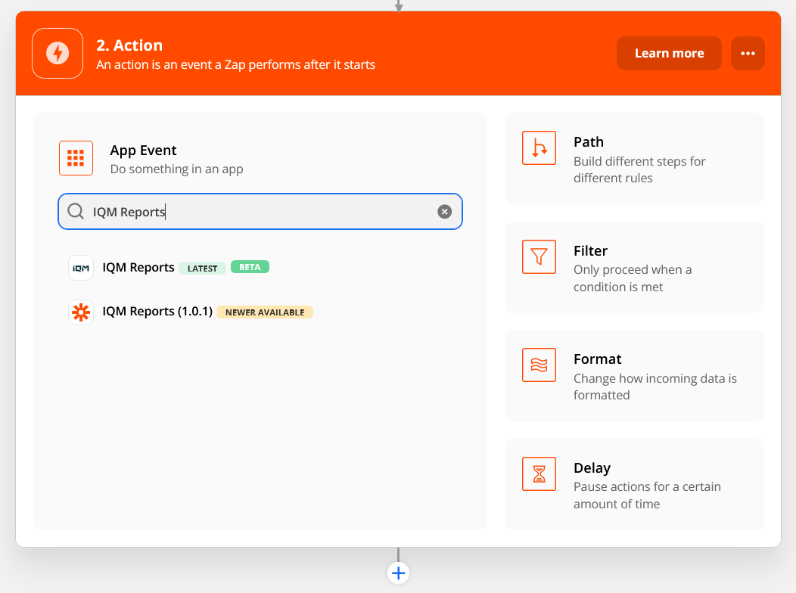The height and width of the screenshot is (593, 796).
Task: Choose the Path built-in option
Action: 634,160
